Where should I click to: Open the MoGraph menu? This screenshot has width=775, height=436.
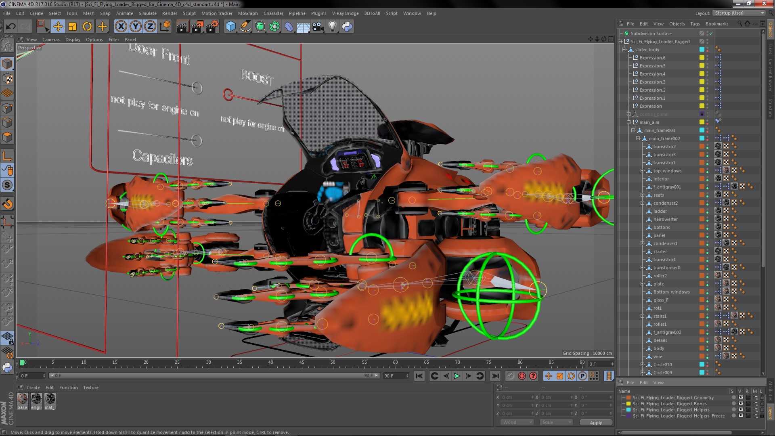coord(248,13)
